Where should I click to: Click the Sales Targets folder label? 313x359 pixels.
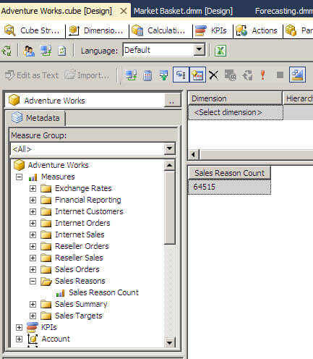(79, 316)
